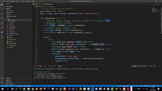Expand the MAVEN PROJECTS section

pos(10,84)
